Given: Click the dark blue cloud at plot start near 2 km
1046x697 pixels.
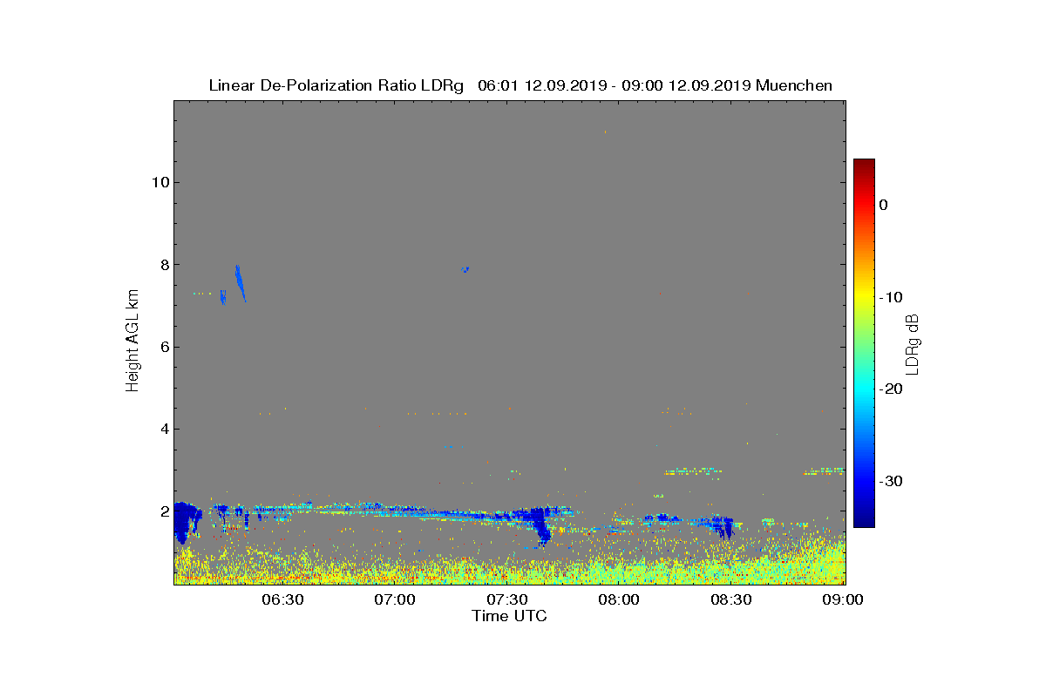Looking at the screenshot, I should coord(184,520).
